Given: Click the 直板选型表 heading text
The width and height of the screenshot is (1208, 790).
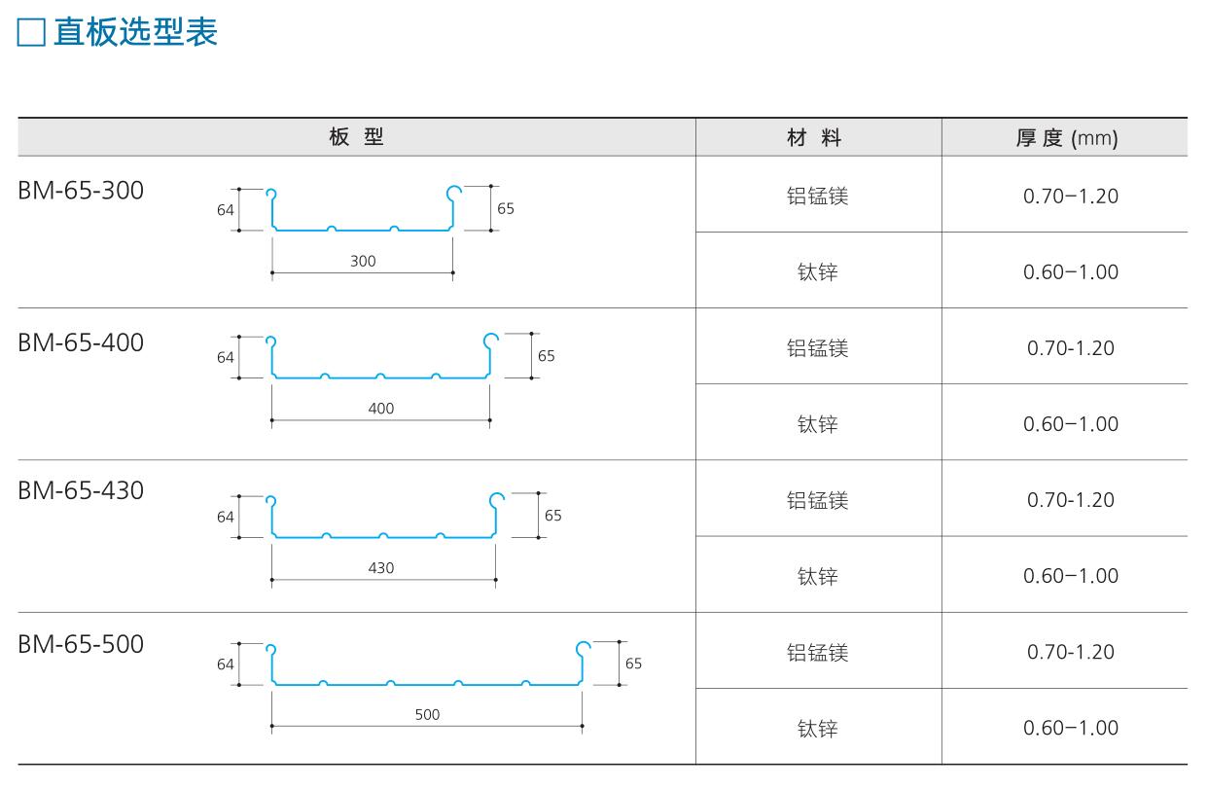Looking at the screenshot, I should [x=135, y=33].
